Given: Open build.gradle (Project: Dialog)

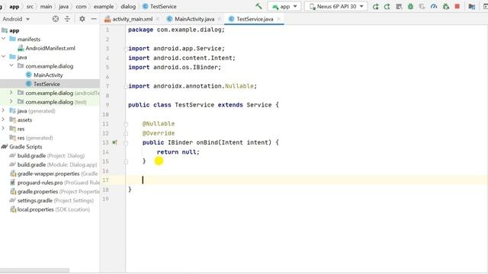Looking at the screenshot, I should (51, 155).
